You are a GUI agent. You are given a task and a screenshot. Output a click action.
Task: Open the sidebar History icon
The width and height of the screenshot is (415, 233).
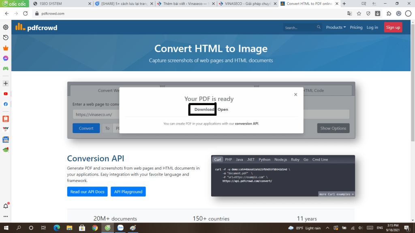point(6,38)
